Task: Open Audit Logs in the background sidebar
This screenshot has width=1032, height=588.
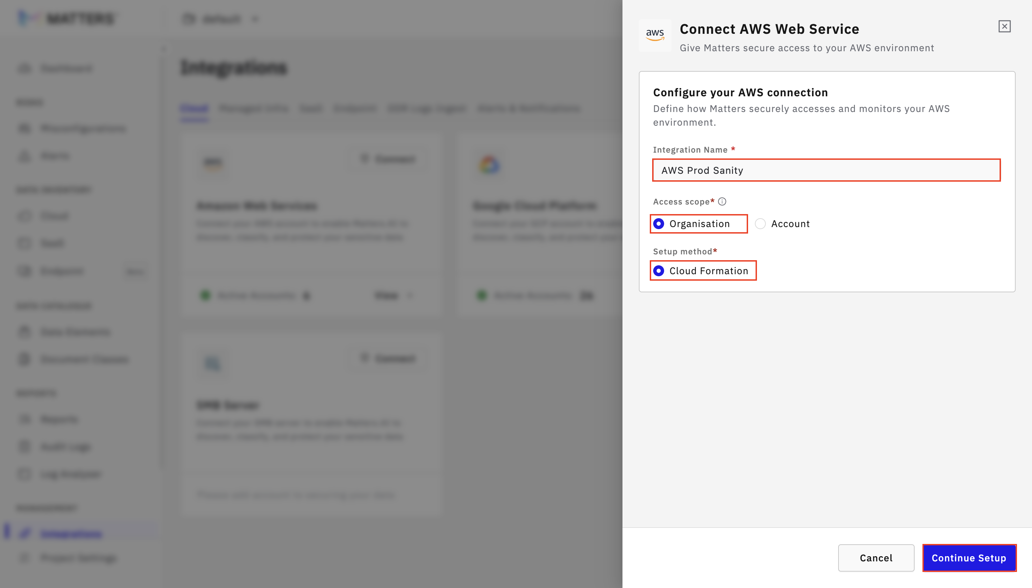Action: (x=55, y=447)
